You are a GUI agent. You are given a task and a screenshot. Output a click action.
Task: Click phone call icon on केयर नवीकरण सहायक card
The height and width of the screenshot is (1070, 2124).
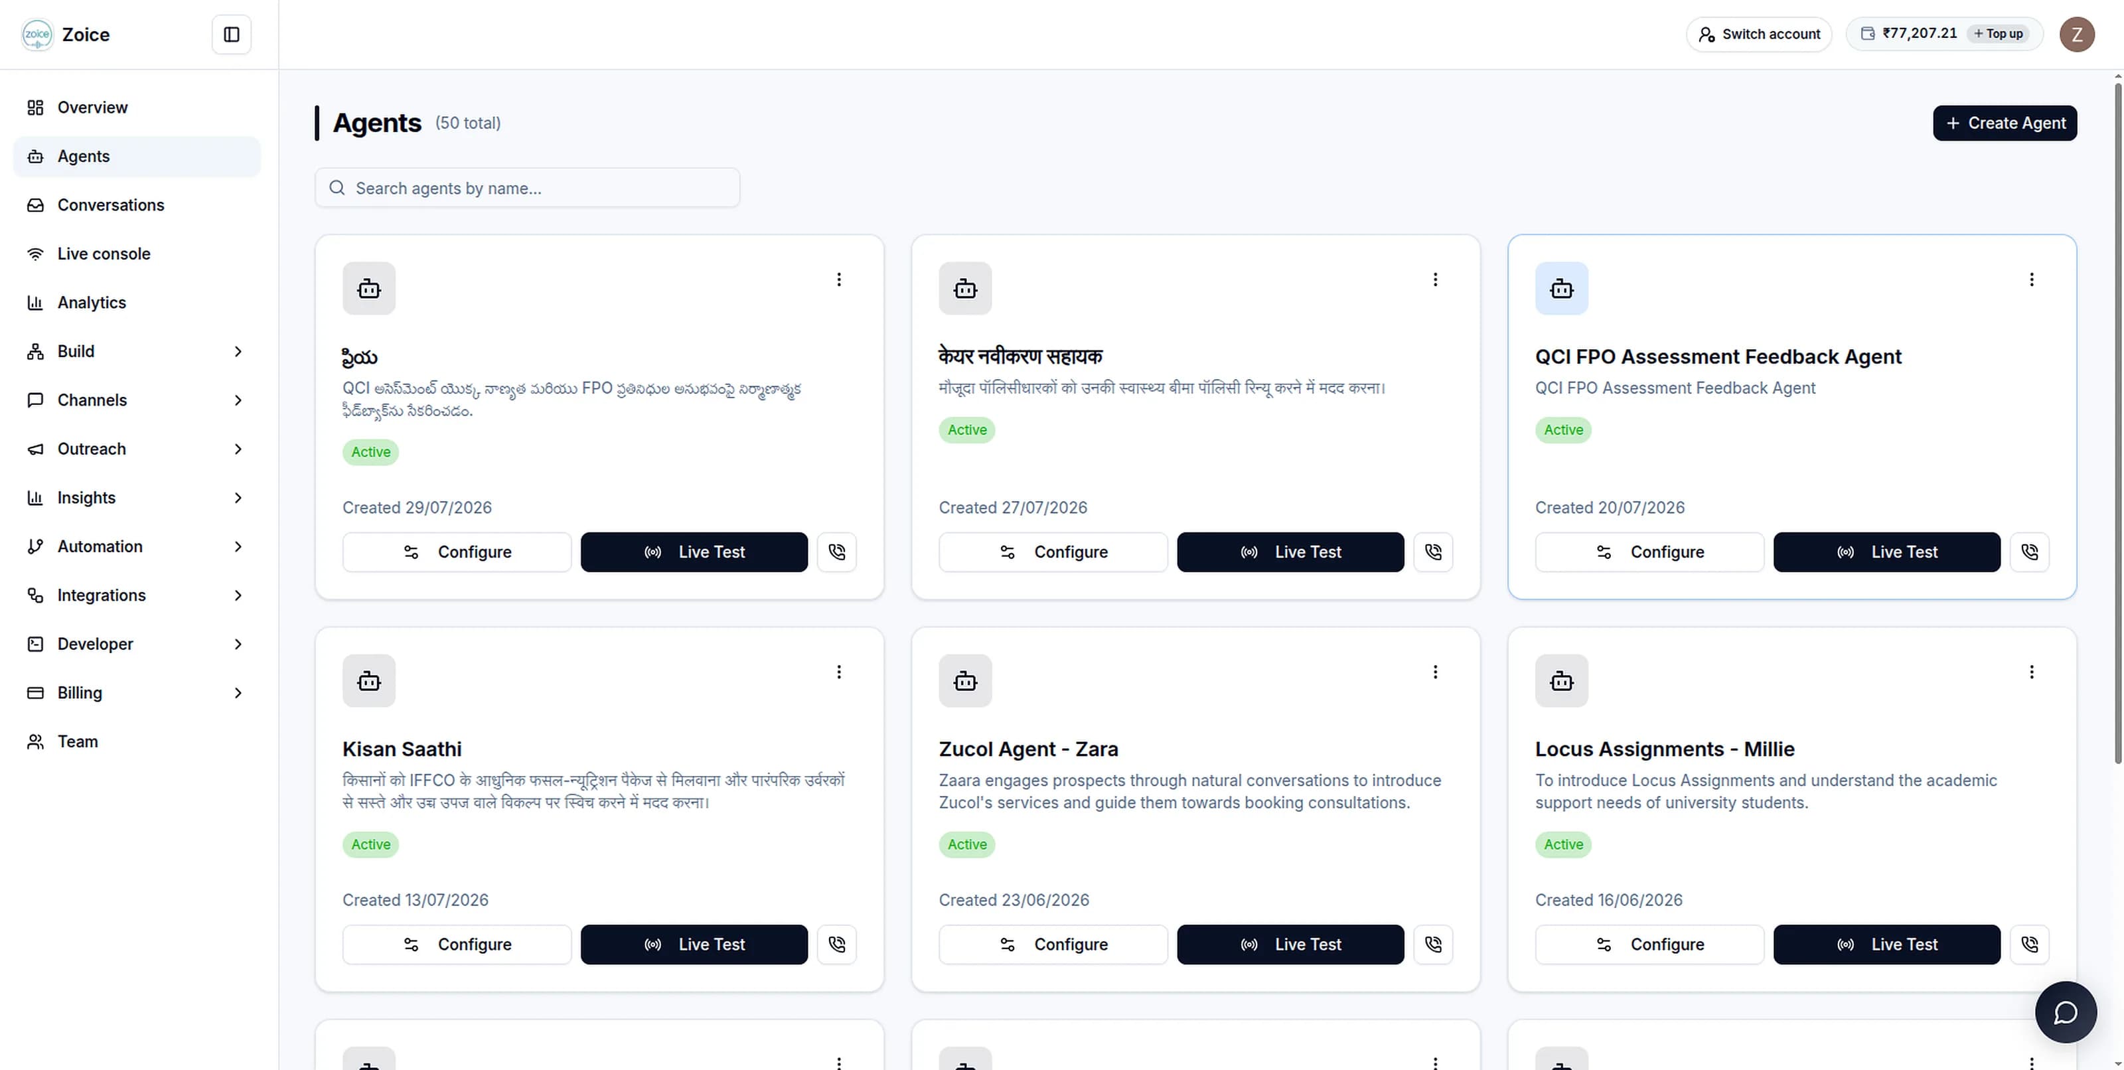pos(1433,552)
